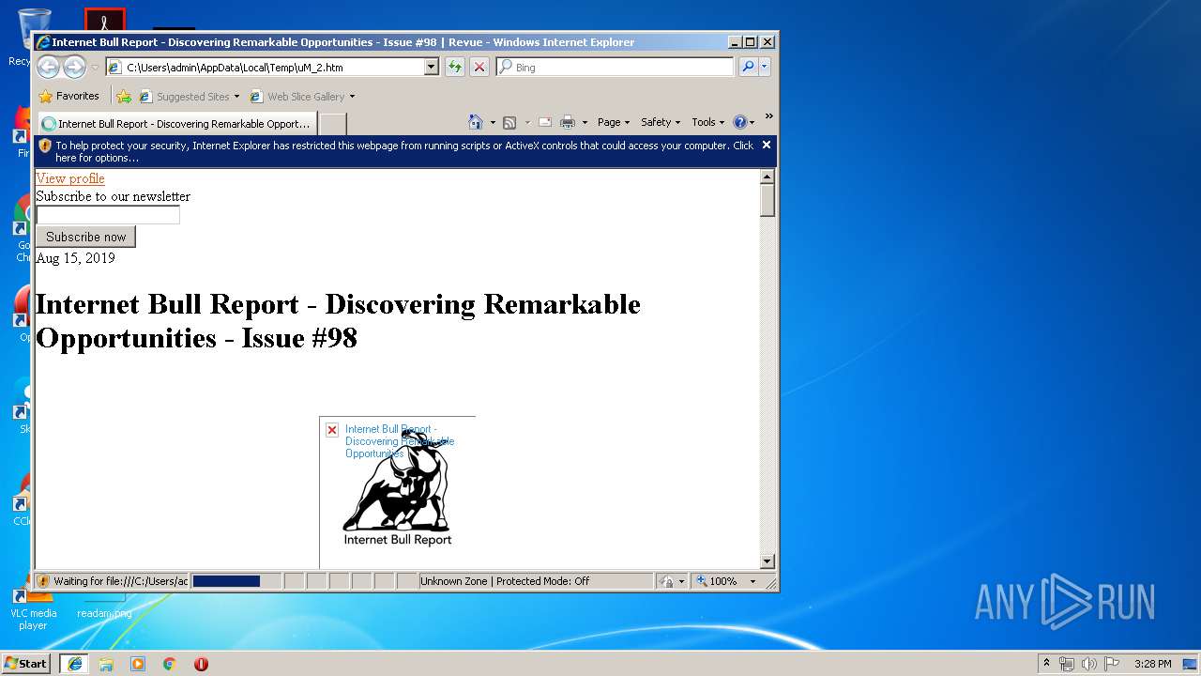Viewport: 1201px width, 676px height.
Task: Select the Internet Bull Report tab
Action: click(x=176, y=123)
